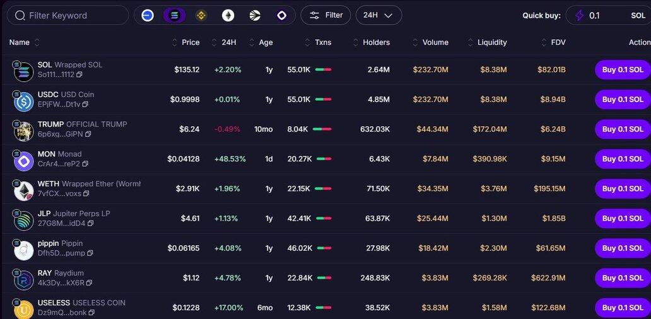The height and width of the screenshot is (319, 651).
Task: Copy the Wrapped SOL address
Action: coord(79,74)
